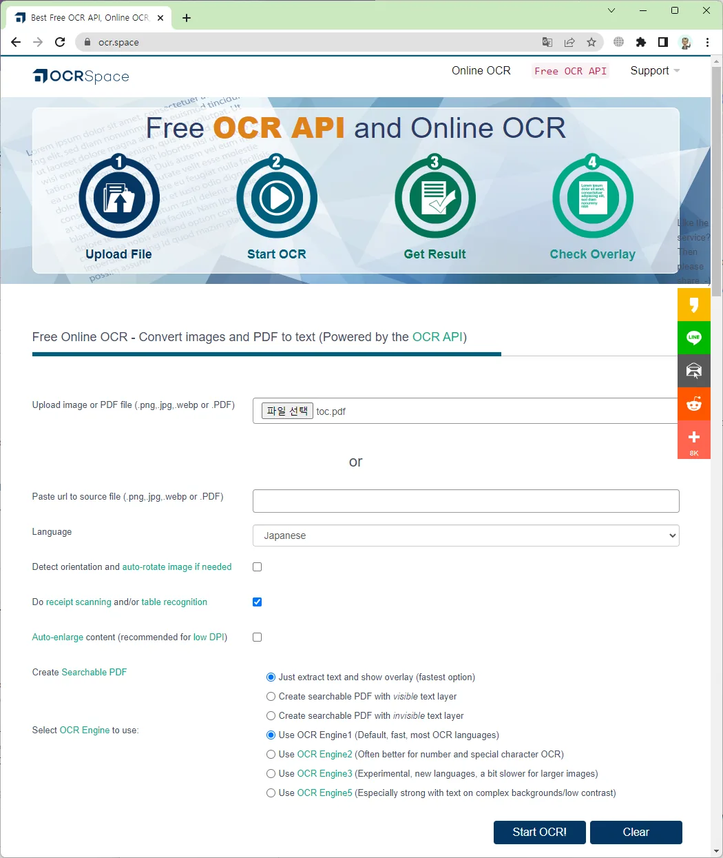Select searchable PDF with invisible text layer

(x=271, y=715)
